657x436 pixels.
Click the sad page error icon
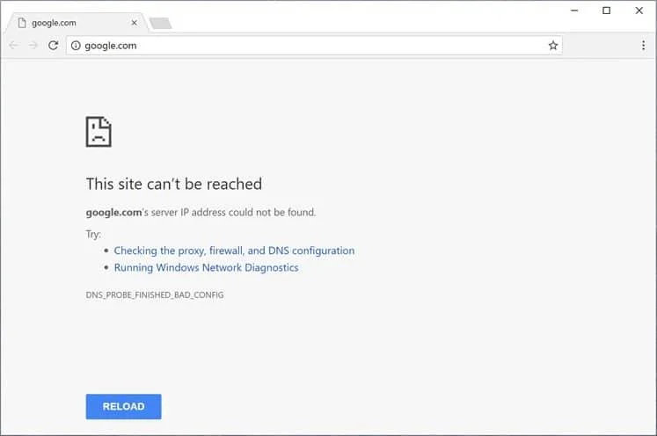pyautogui.click(x=99, y=132)
